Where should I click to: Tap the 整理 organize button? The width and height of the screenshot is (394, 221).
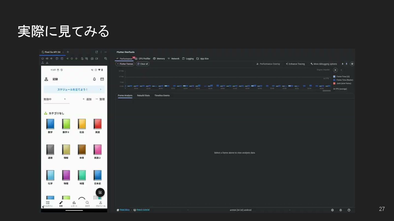(x=100, y=99)
